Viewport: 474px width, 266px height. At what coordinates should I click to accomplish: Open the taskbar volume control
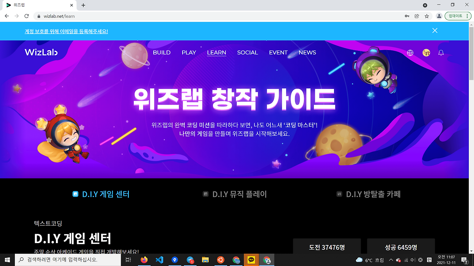pos(413,260)
